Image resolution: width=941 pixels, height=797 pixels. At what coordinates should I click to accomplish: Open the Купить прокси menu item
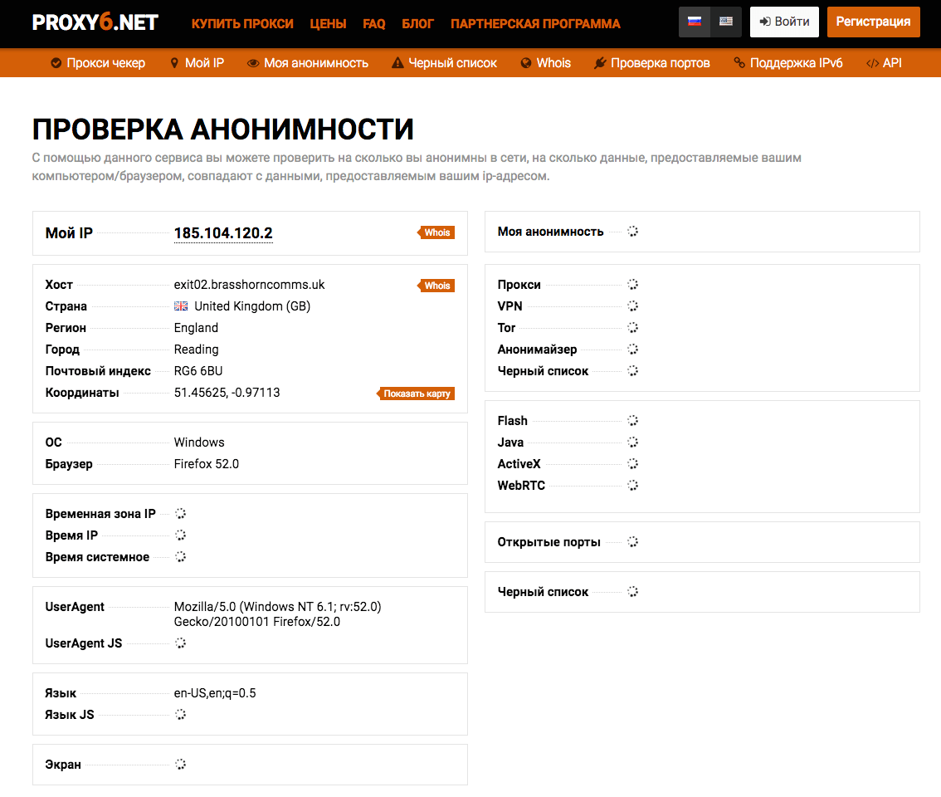point(242,24)
